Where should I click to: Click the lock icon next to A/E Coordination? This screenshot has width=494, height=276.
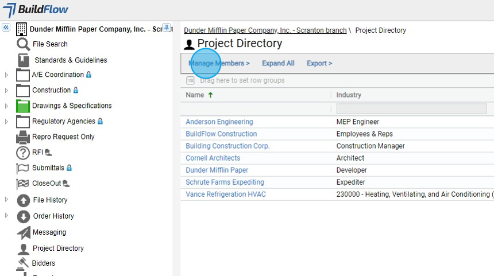(x=88, y=75)
